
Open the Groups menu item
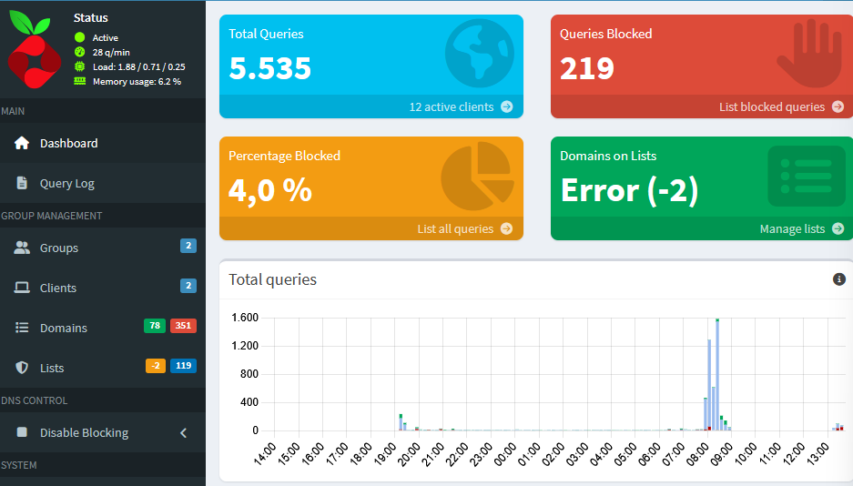(x=59, y=248)
